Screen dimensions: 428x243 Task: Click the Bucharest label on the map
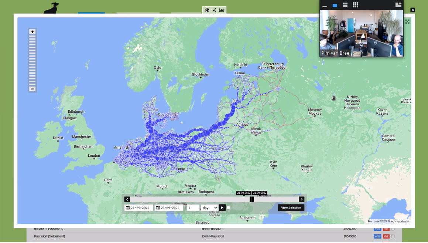click(247, 218)
